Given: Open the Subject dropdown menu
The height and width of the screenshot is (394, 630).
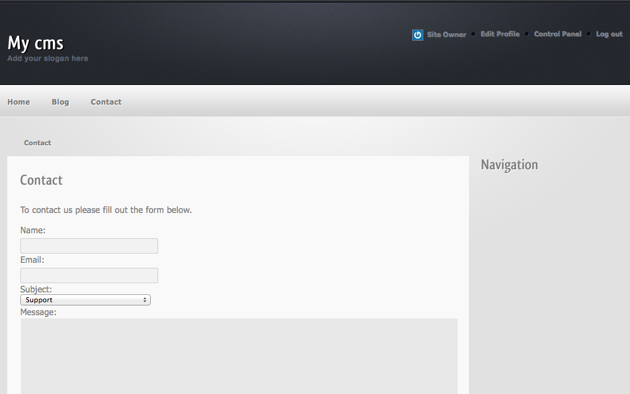Looking at the screenshot, I should point(85,300).
